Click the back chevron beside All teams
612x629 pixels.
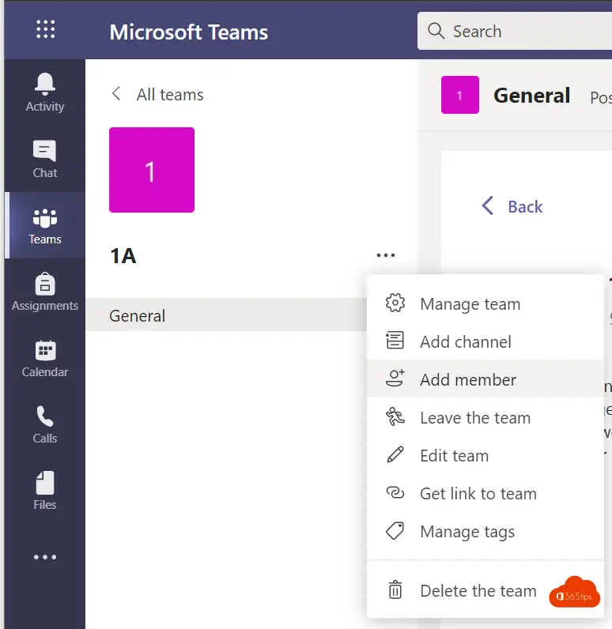tap(116, 94)
